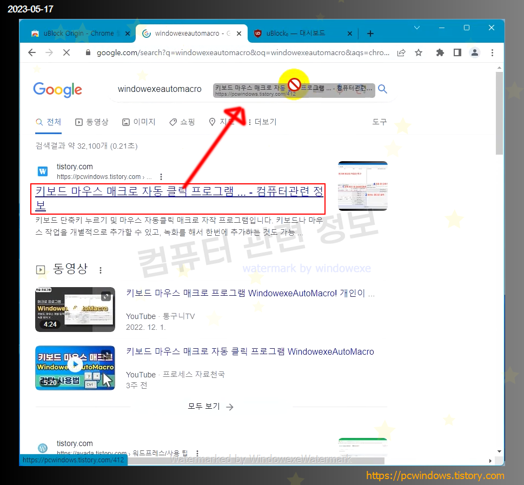Click the 통구니TV channel name

point(179,316)
